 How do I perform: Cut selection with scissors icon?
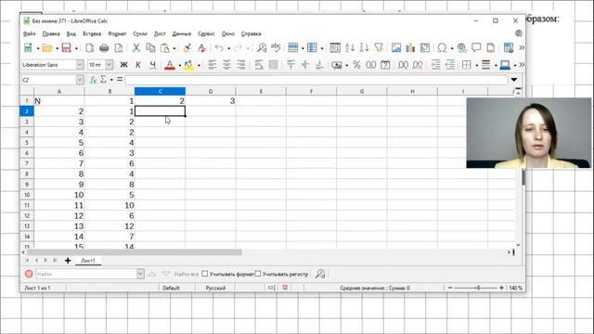[136, 47]
